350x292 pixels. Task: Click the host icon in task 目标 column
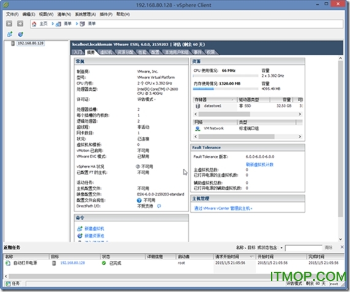point(54,263)
